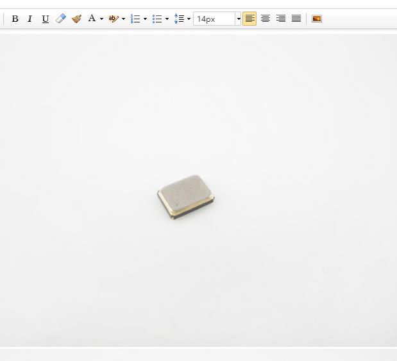Click the line spacing icon
Screen dimensions: 397x361
[180, 19]
